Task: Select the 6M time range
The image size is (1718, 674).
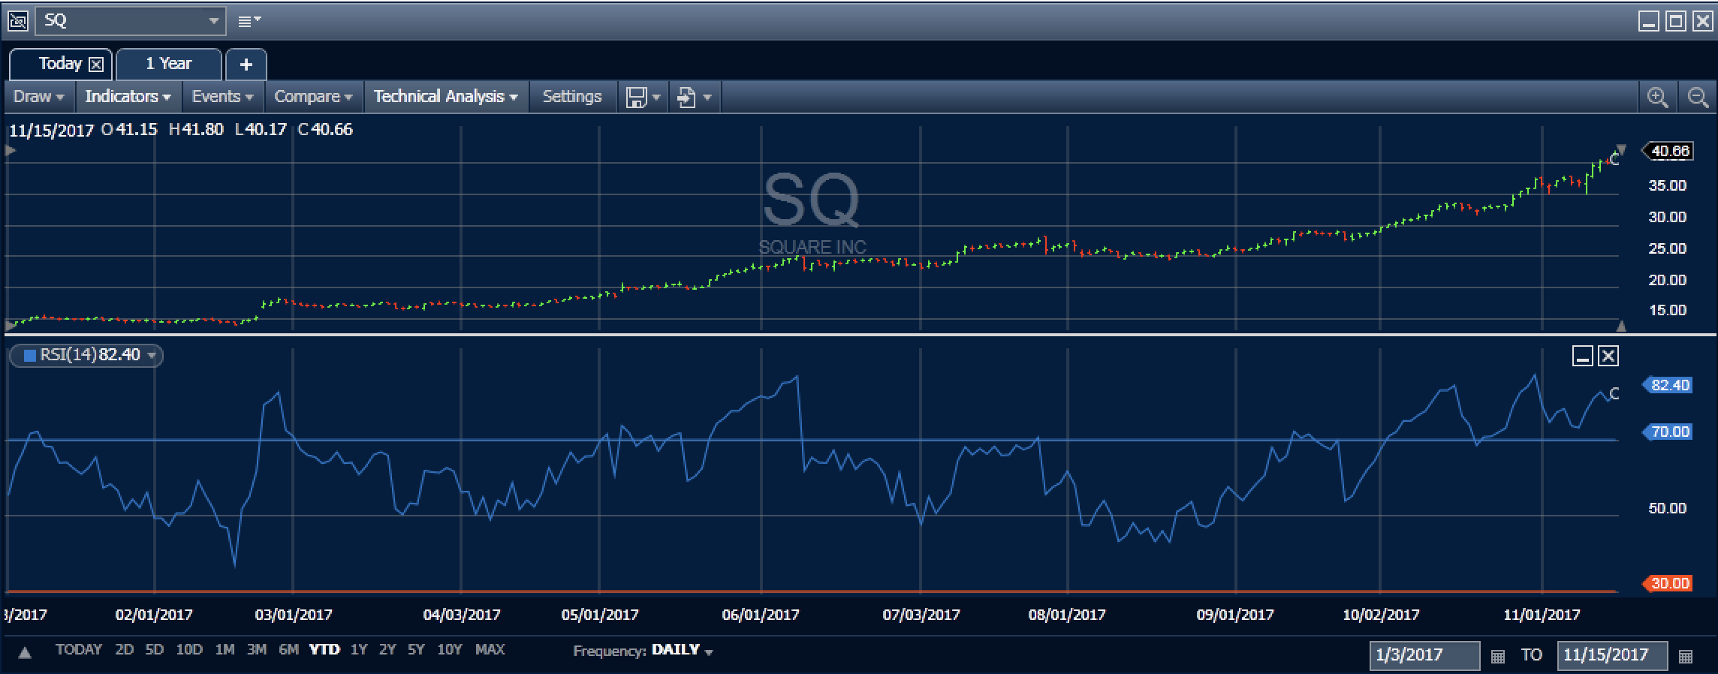Action: [x=288, y=650]
